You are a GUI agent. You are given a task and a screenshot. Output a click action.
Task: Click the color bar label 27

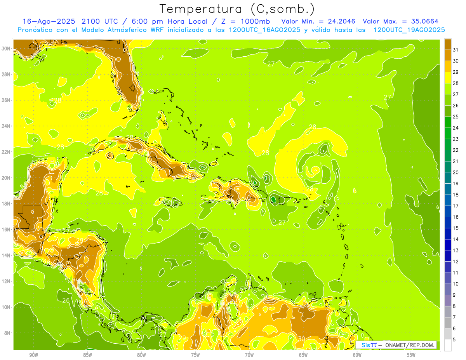[456, 94]
